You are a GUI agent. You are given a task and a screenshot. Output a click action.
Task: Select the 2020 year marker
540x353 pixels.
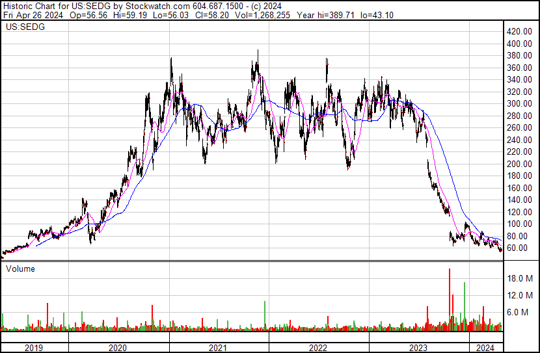[x=118, y=348]
